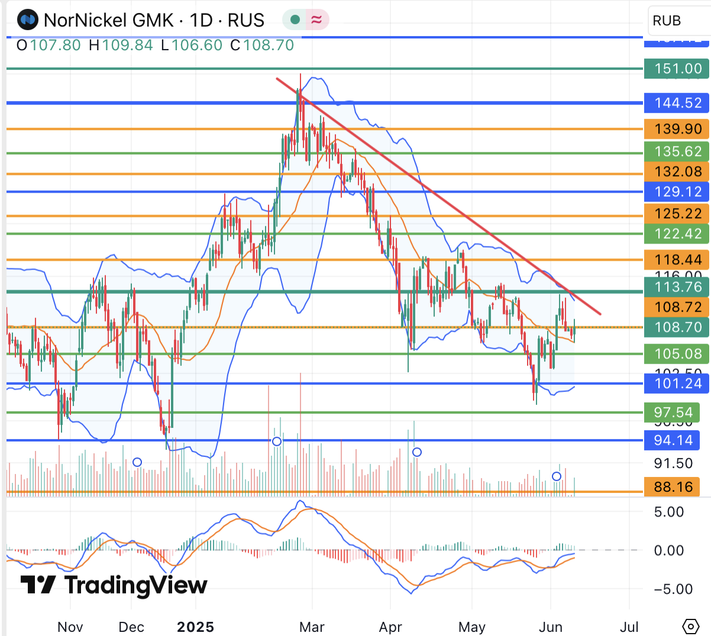Click the Mar time axis label
711x636 pixels.
(x=312, y=627)
